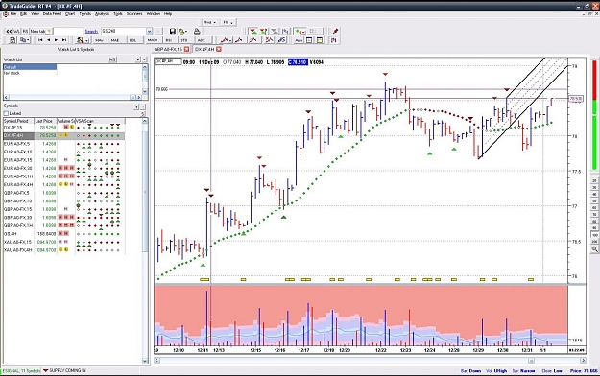Toggle the MAV indicator button
This screenshot has width=600, height=376.
(x=100, y=40)
